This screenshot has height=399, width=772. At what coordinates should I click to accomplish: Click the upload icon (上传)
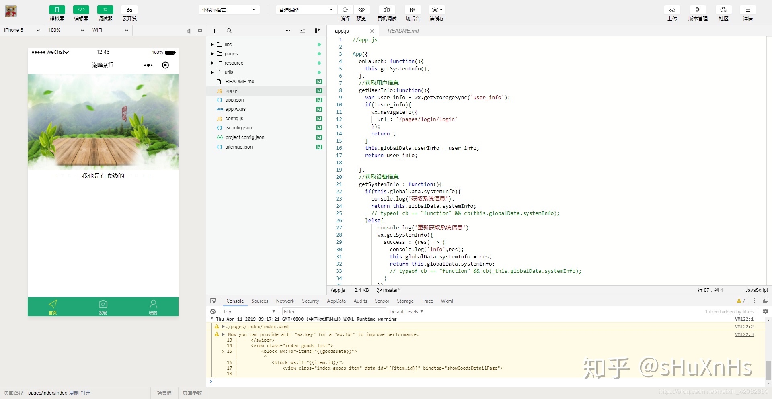point(672,10)
